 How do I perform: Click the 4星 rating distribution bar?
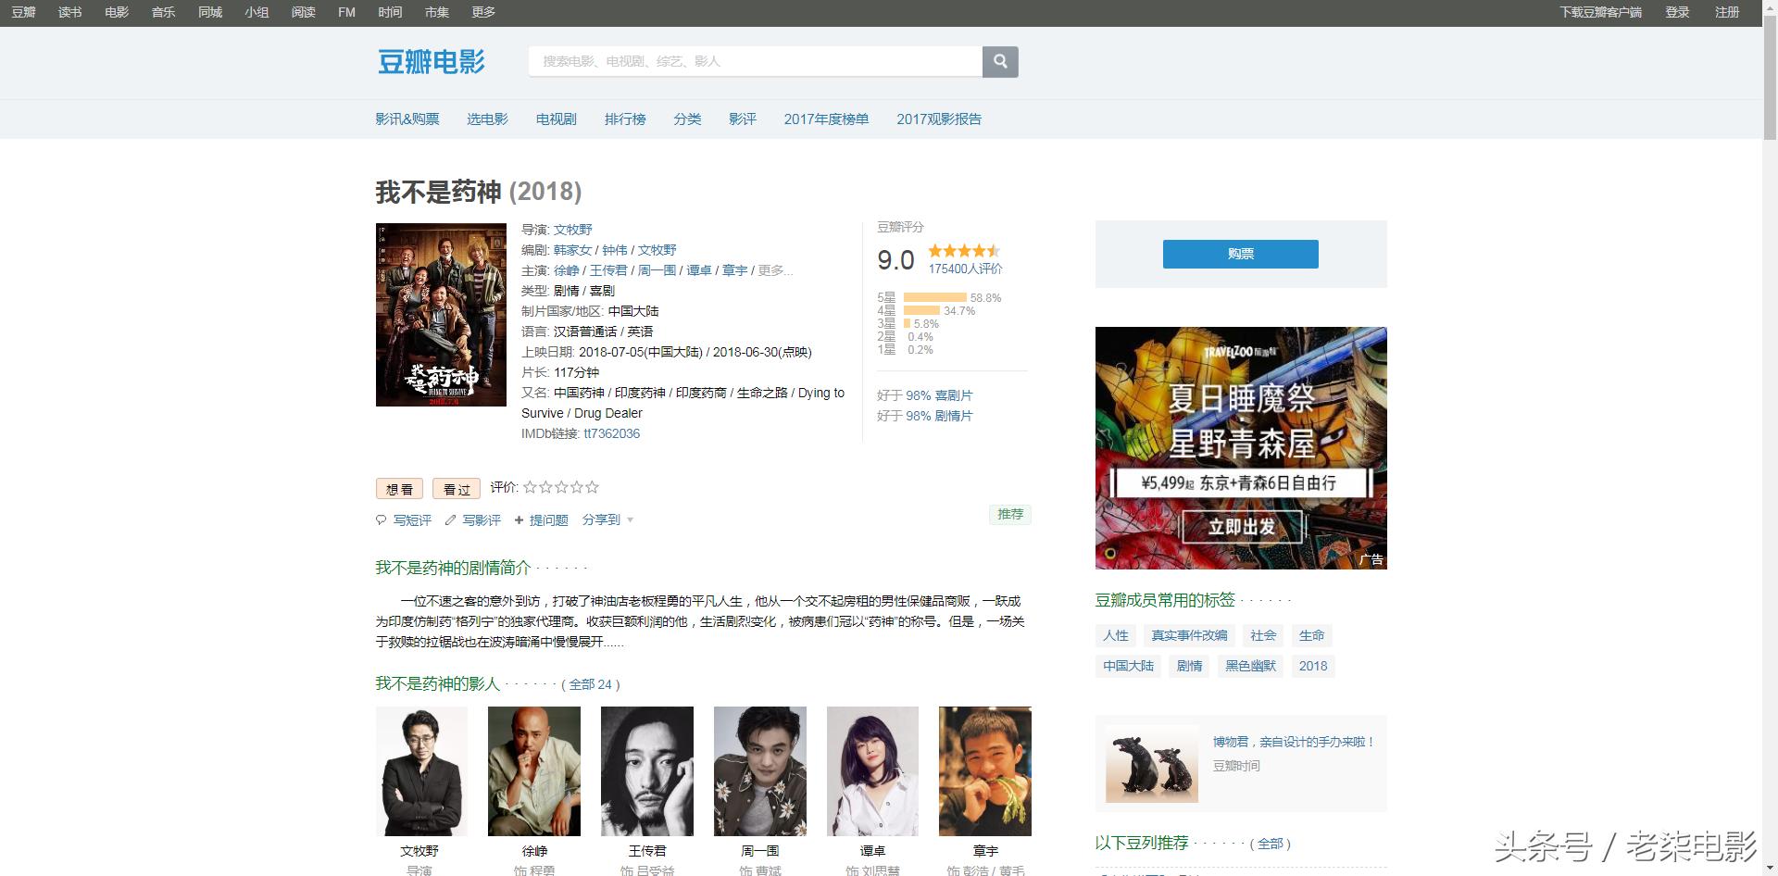coord(921,311)
